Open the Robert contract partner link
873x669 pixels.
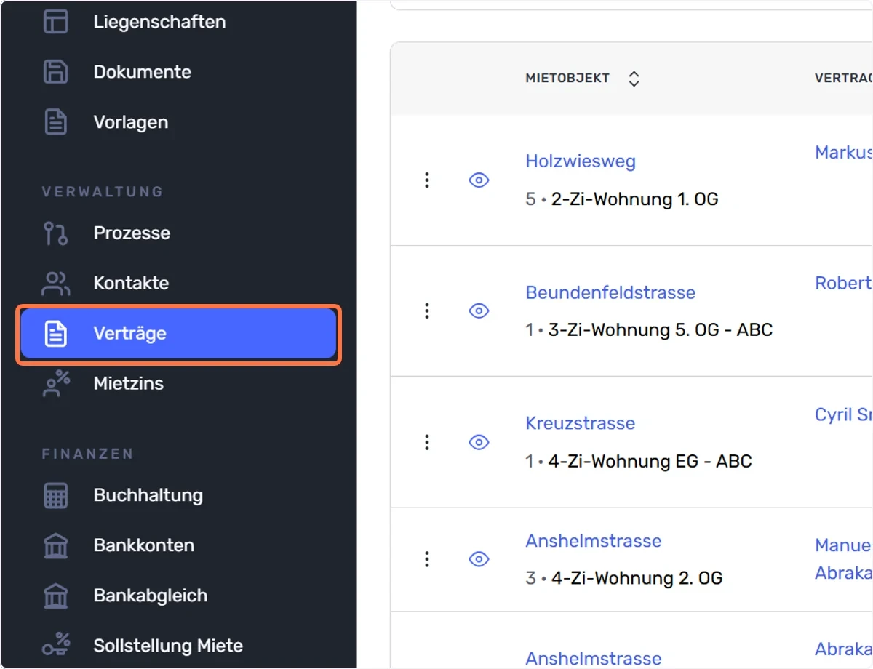click(843, 284)
